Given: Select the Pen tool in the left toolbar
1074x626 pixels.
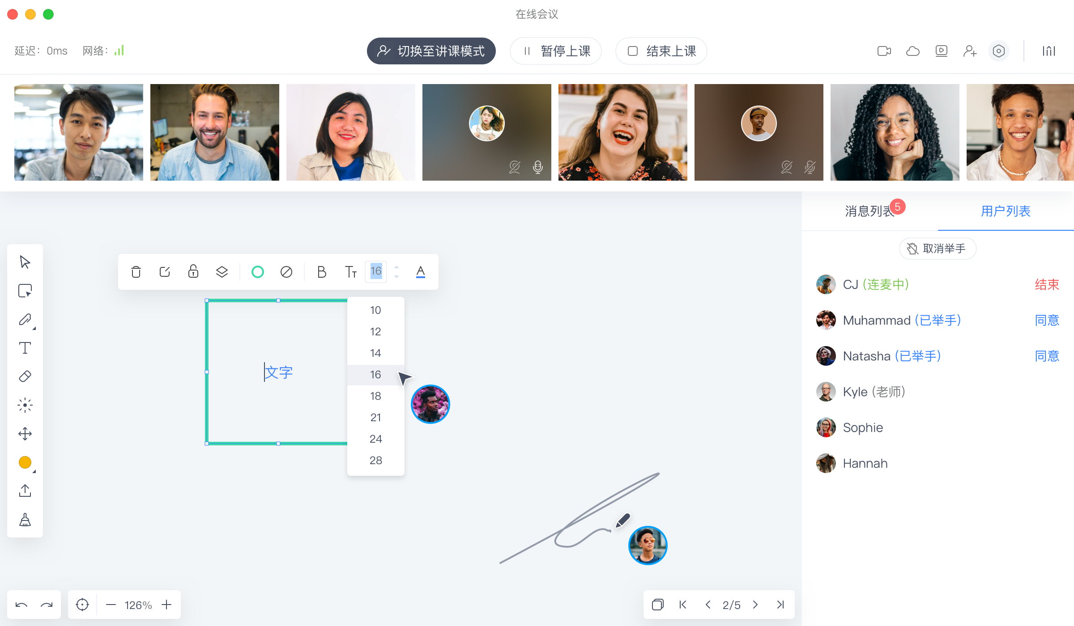Looking at the screenshot, I should tap(25, 319).
